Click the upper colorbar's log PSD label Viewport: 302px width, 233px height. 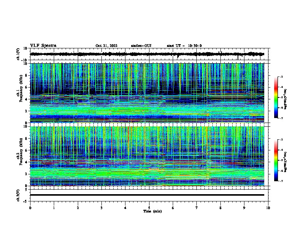286,99
